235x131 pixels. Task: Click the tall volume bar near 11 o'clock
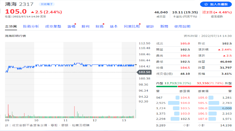[74, 112]
